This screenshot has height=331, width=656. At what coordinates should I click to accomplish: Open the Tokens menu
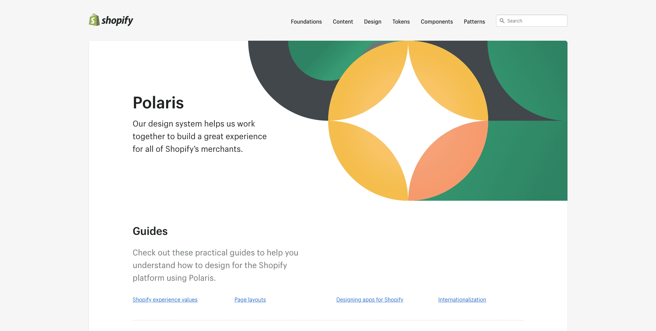[401, 22]
